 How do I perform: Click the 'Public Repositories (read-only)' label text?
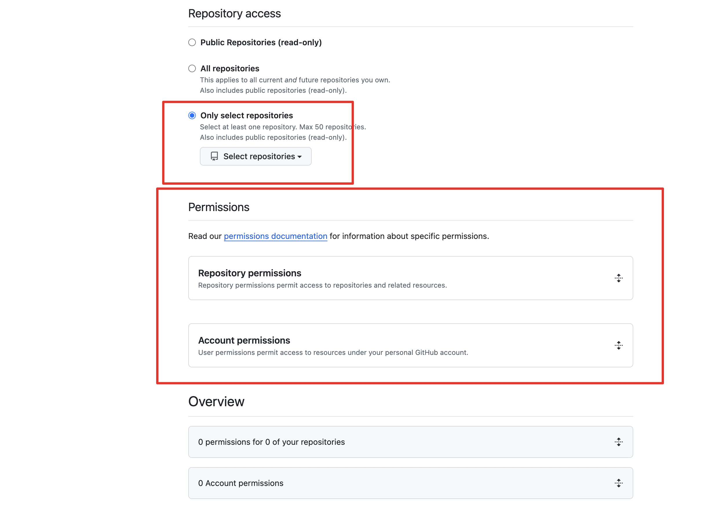[261, 42]
